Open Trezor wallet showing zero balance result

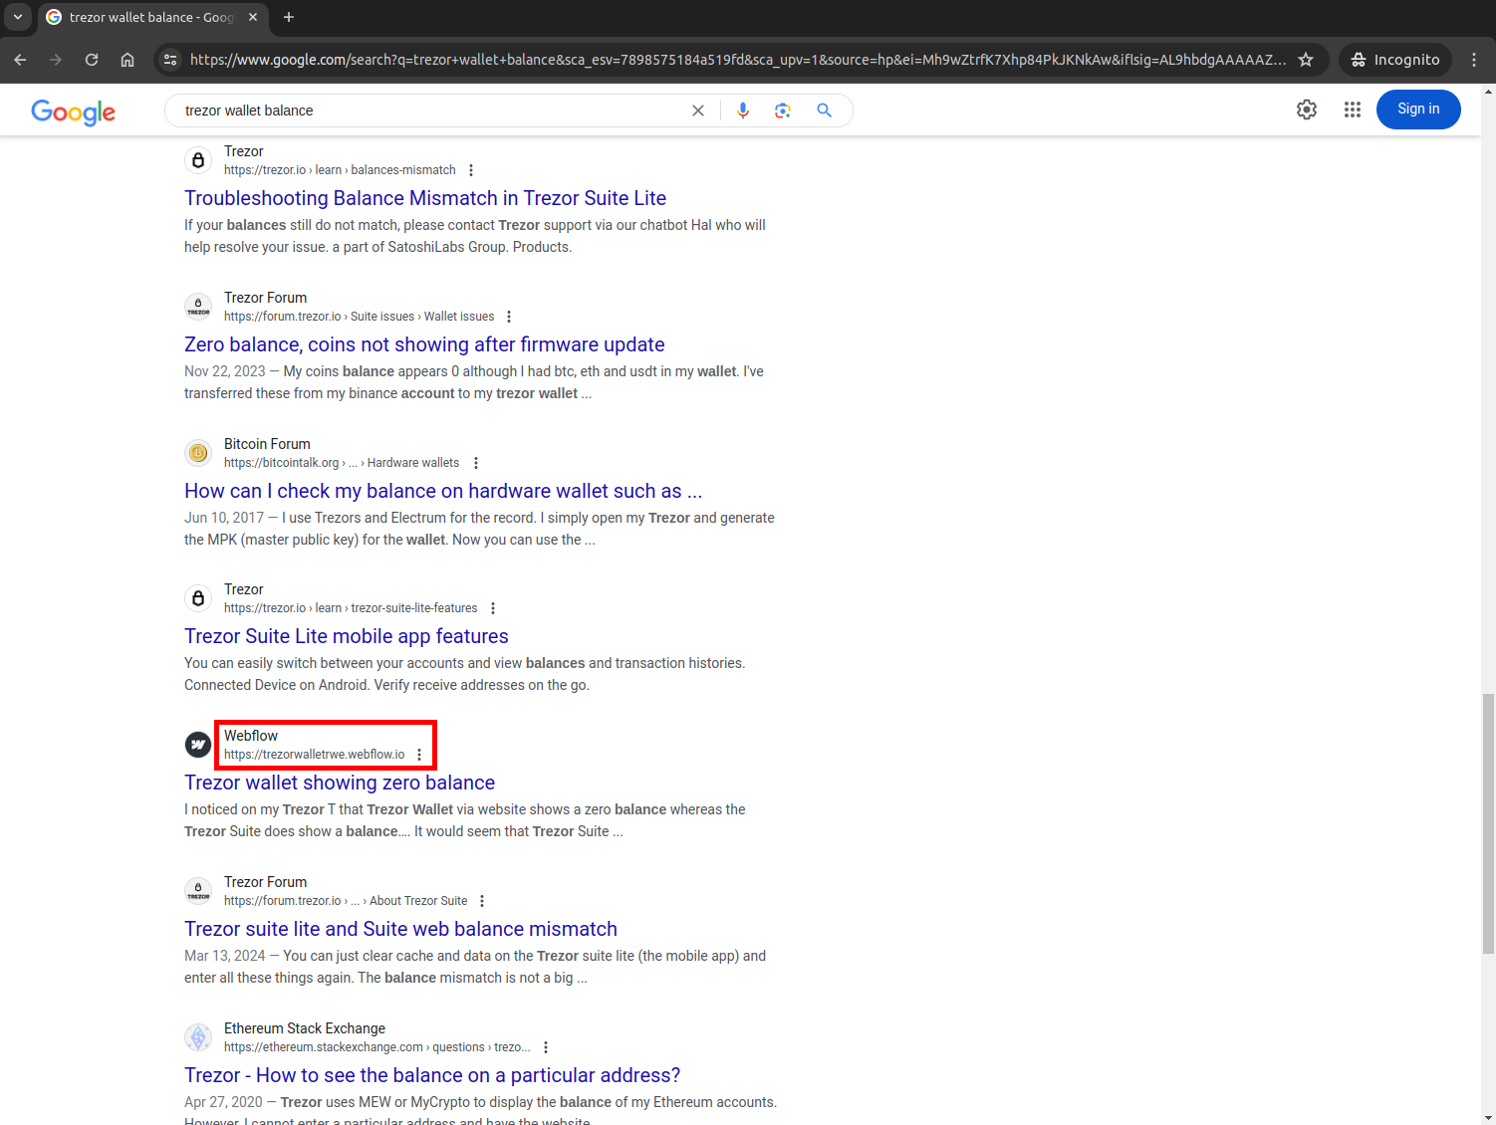pos(340,783)
